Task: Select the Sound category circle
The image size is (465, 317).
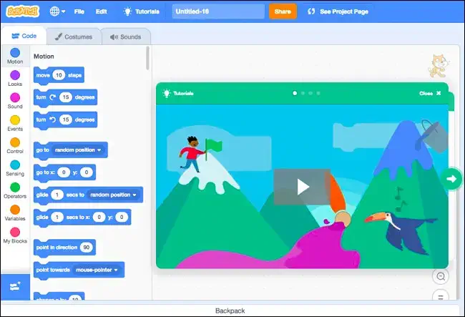Action: (x=15, y=97)
